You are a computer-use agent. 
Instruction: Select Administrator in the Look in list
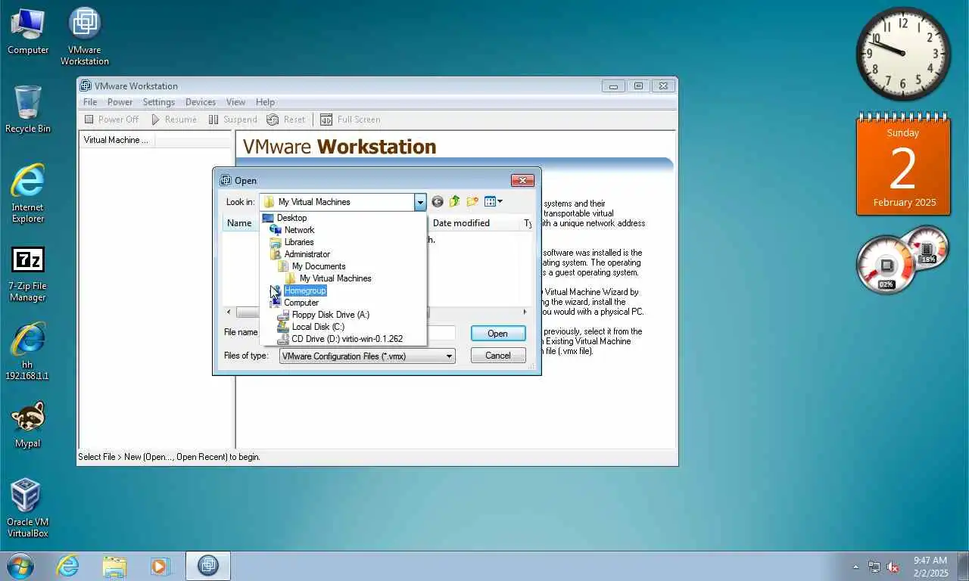point(307,254)
